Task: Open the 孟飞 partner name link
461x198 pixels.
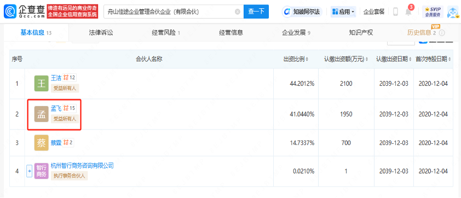Action: click(x=56, y=108)
